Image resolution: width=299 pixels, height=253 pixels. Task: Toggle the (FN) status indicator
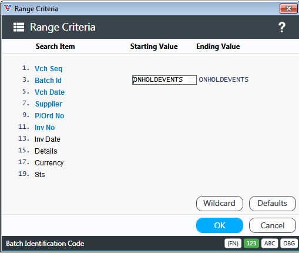click(233, 244)
